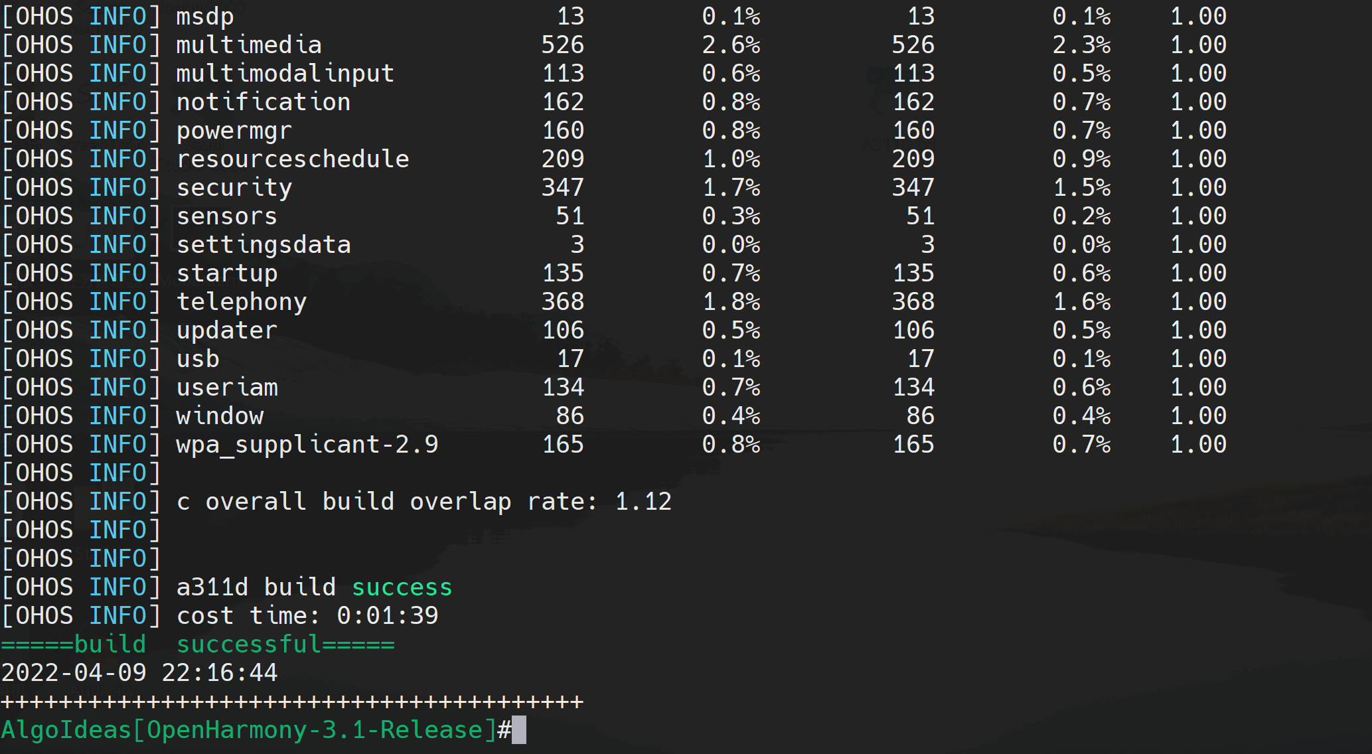Click the 'AlgoIdeas[OpenHarmony-3.1-Release]#' prompt text
This screenshot has width=1372, height=754.
256,730
